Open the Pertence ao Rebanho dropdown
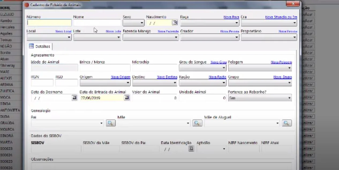 260,98
